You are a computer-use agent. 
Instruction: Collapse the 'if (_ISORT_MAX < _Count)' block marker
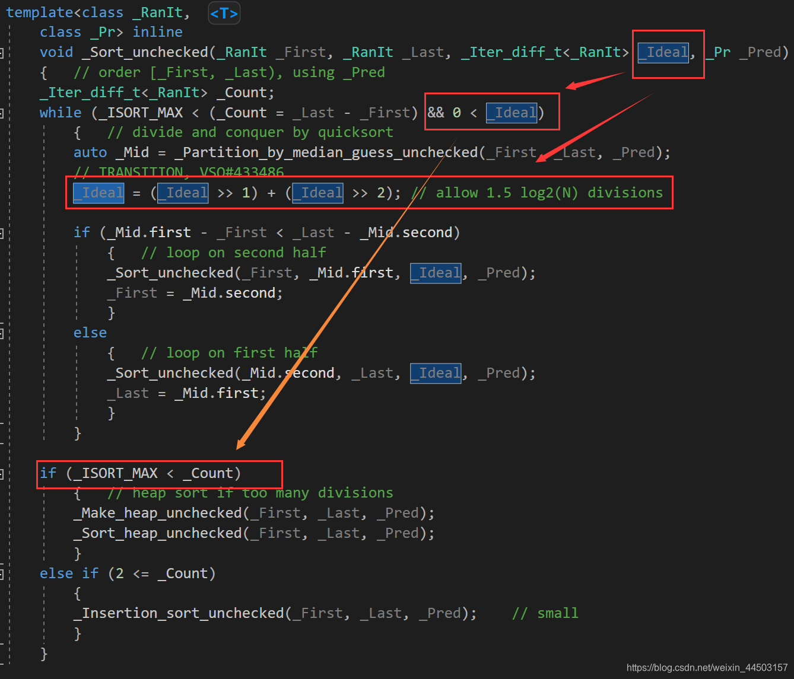click(2, 474)
